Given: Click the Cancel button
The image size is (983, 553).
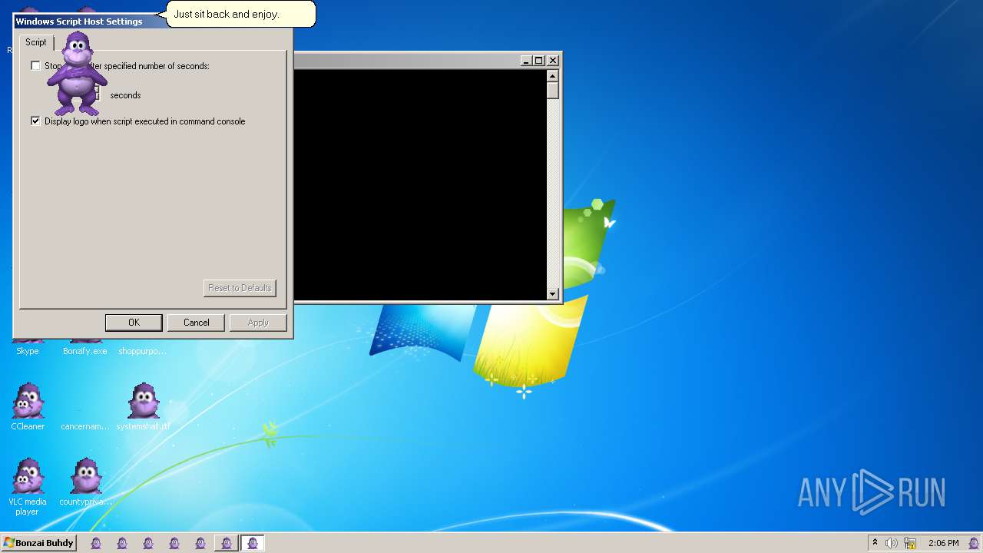Looking at the screenshot, I should point(196,323).
